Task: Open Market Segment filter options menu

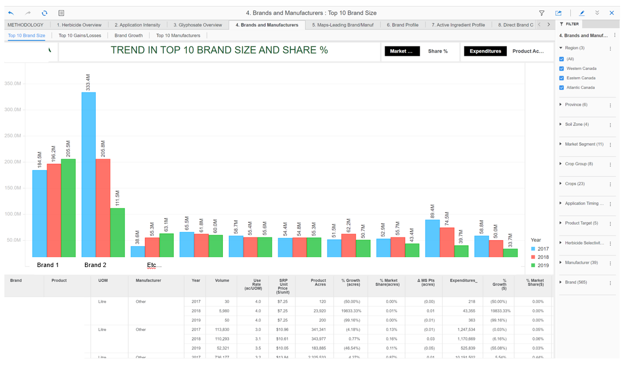Action: [610, 145]
